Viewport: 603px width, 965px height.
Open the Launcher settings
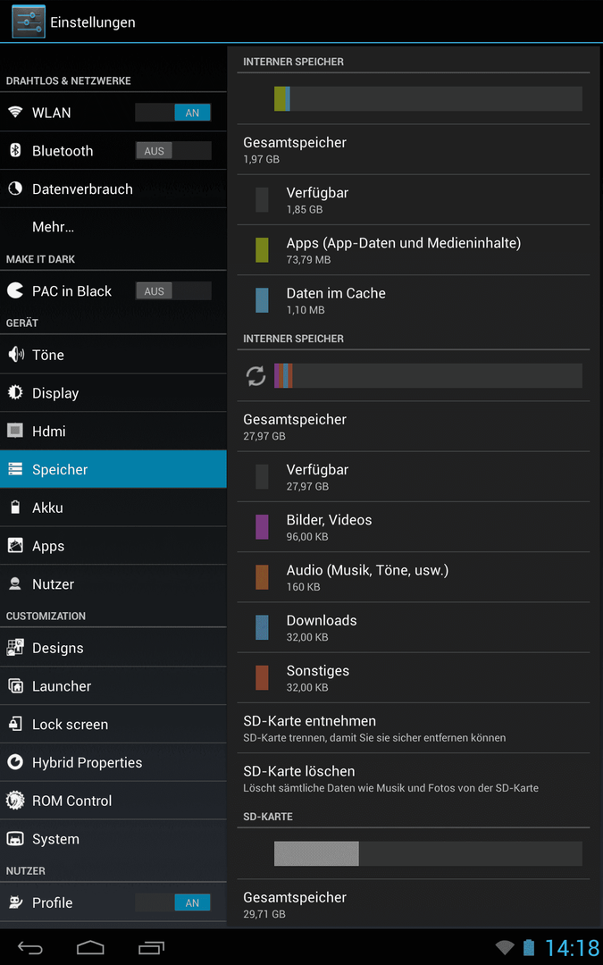click(113, 685)
